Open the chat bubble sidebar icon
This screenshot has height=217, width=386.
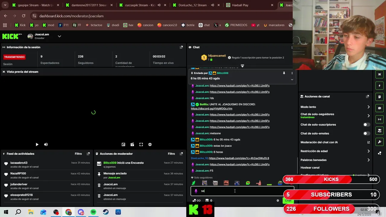click(x=379, y=108)
